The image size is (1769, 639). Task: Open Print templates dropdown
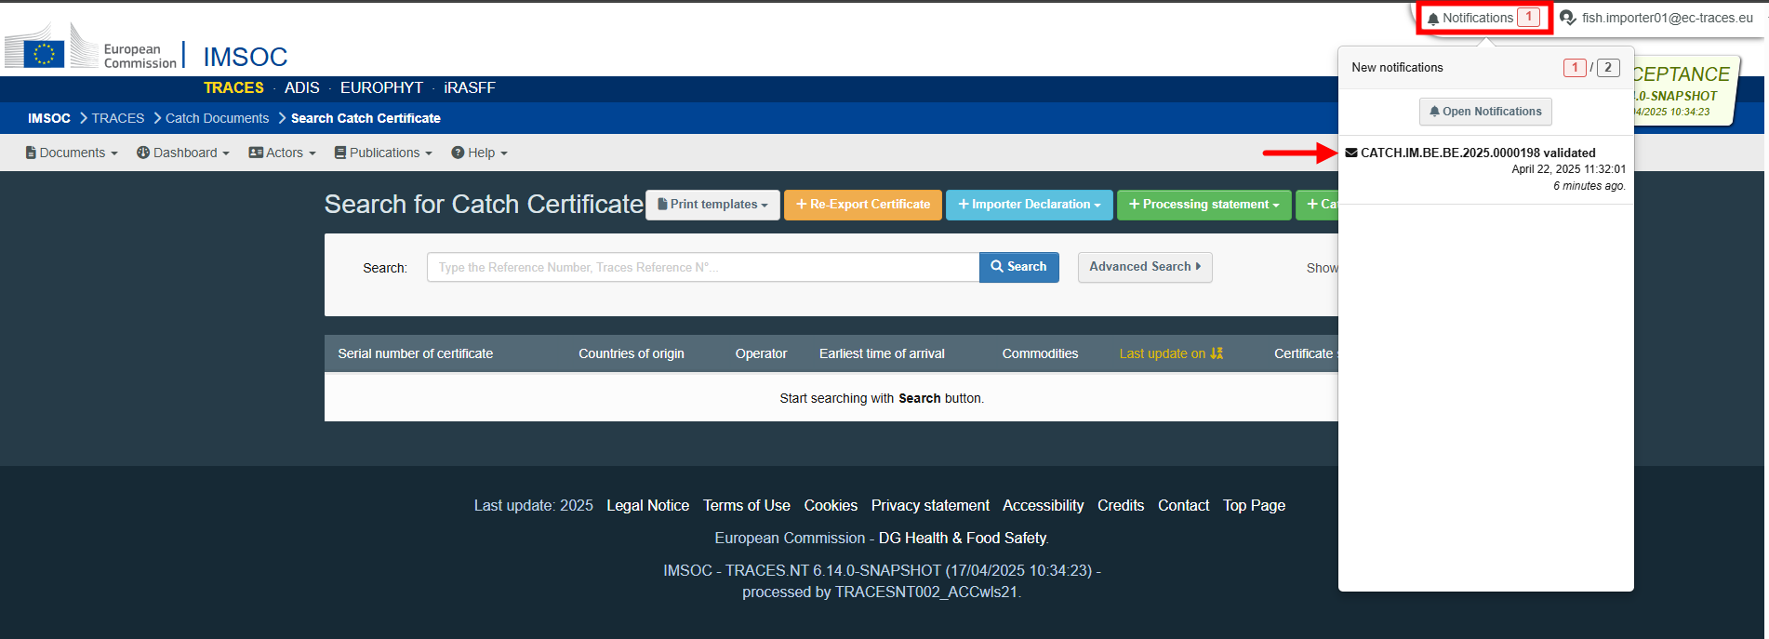(712, 205)
